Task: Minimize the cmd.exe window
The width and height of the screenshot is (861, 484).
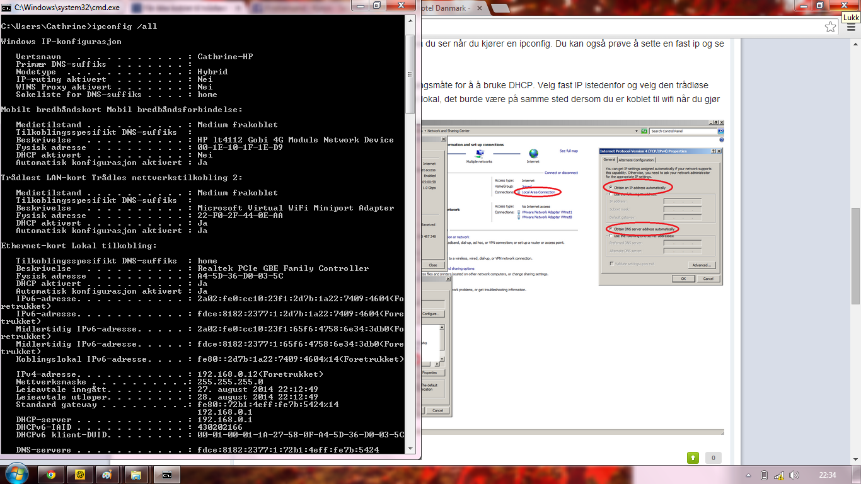Action: coord(361,6)
